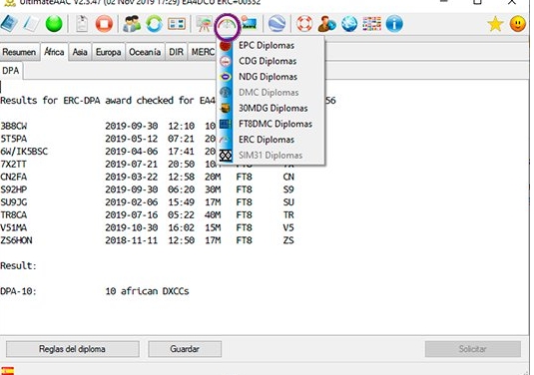Image resolution: width=534 pixels, height=375 pixels.
Task: Click the lifebuoy help icon
Action: (304, 24)
